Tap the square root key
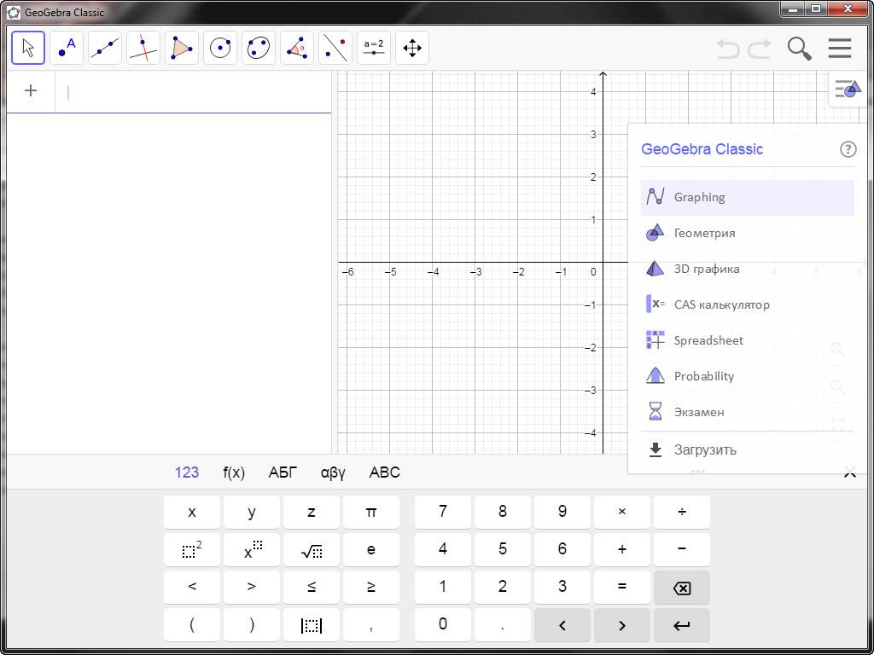The width and height of the screenshot is (874, 655). pos(312,550)
